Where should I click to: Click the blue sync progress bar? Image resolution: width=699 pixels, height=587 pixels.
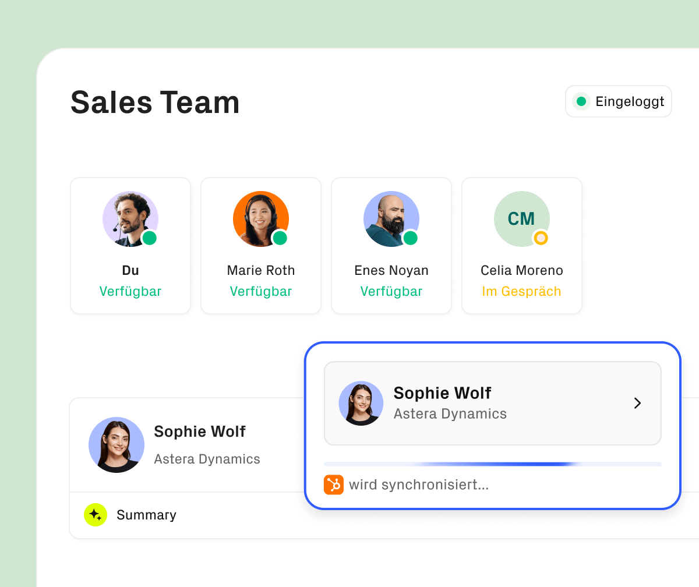(493, 464)
